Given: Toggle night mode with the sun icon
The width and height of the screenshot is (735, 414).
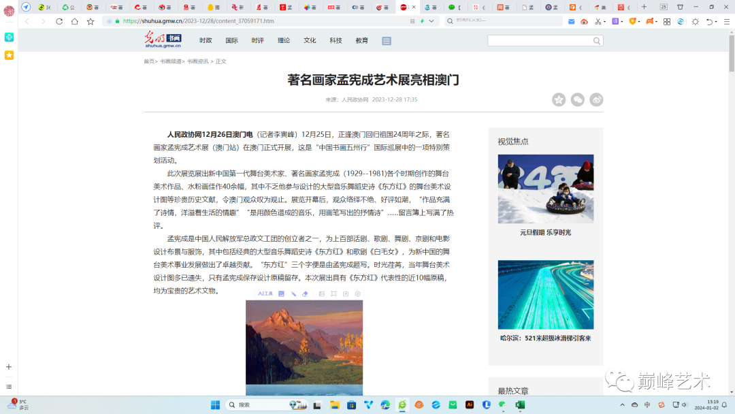Looking at the screenshot, I should [x=696, y=21].
